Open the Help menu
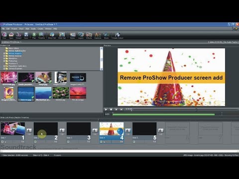The width and height of the screenshot is (239, 179). pyautogui.click(x=55, y=29)
